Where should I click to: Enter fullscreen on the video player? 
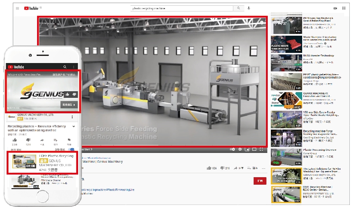[262, 149]
